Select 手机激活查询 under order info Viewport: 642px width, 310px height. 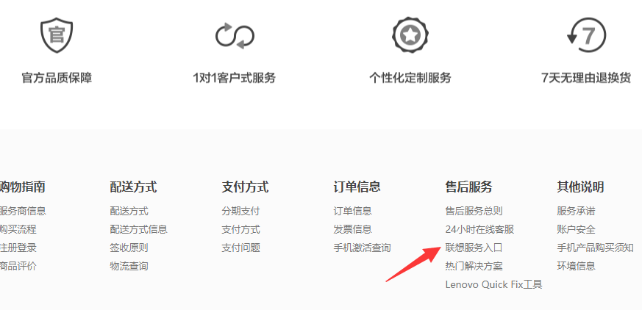(x=362, y=248)
